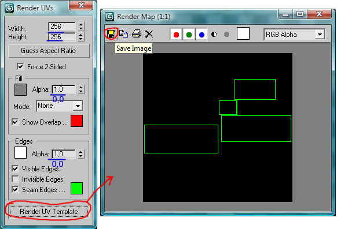Switch to monochrome display
The height and width of the screenshot is (229, 337).
pyautogui.click(x=226, y=34)
